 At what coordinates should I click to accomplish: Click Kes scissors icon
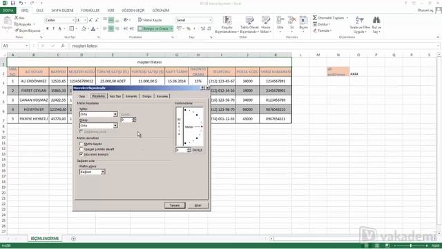(x=17, y=18)
